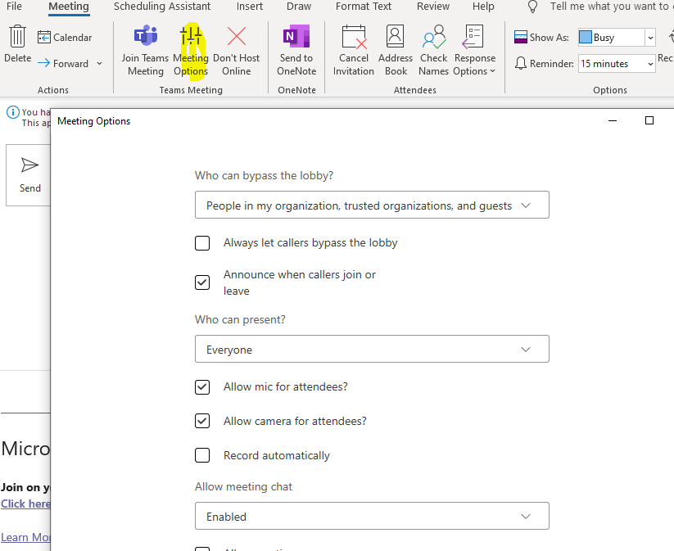Open Meeting Options in ribbon

click(x=191, y=51)
